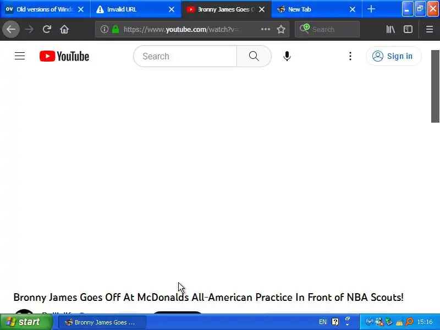Click the browser toolbar Search box
The image size is (440, 330).
tap(327, 29)
